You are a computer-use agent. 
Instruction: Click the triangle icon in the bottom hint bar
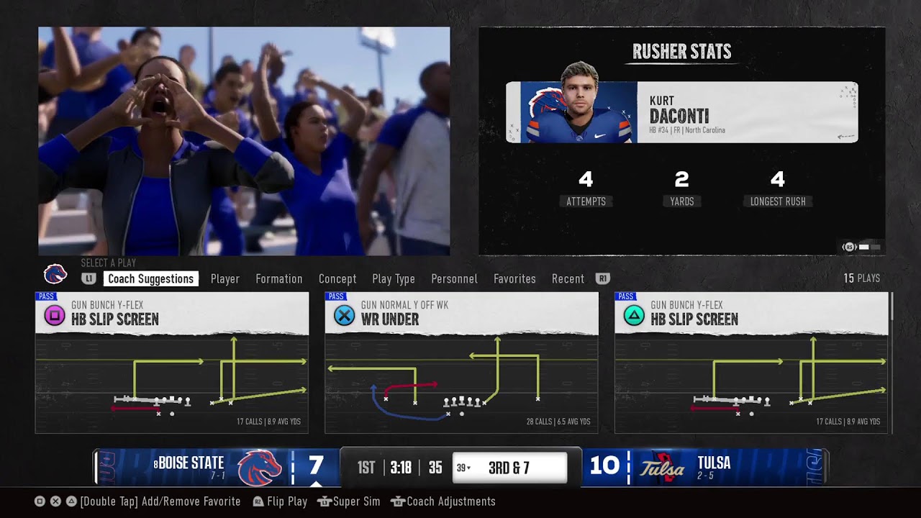71,501
